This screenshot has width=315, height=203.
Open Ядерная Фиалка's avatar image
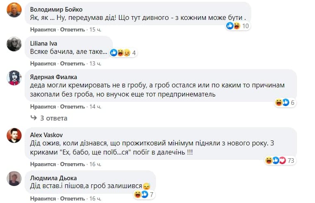[x=15, y=77]
